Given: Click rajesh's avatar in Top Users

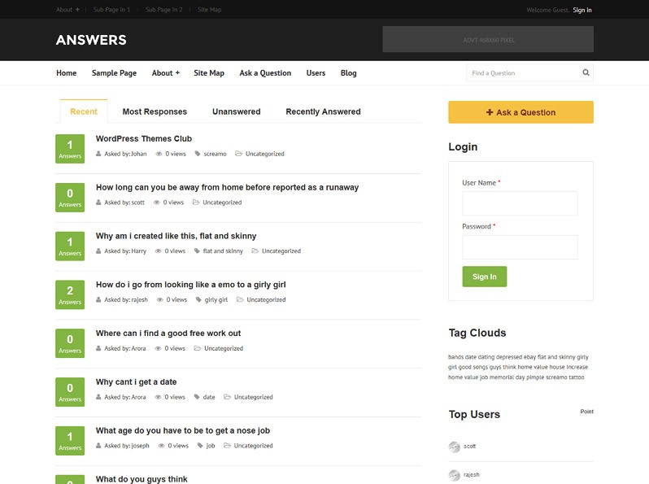Looking at the screenshot, I should (x=455, y=475).
